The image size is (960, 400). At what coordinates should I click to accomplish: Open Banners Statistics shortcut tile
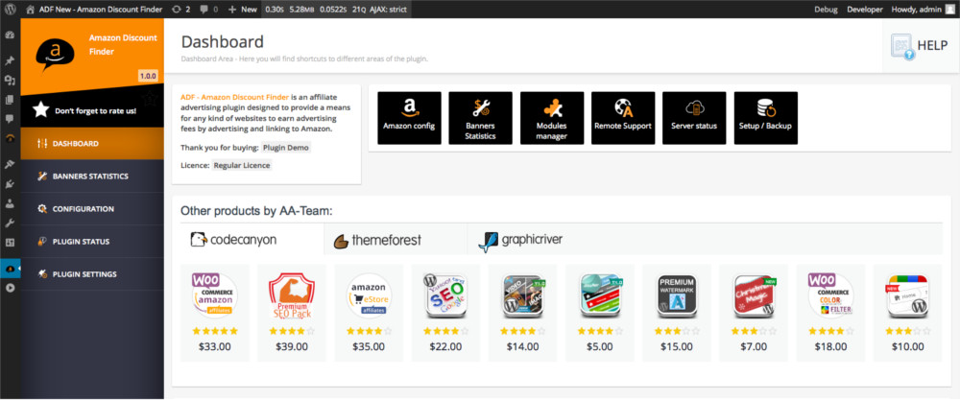point(481,118)
